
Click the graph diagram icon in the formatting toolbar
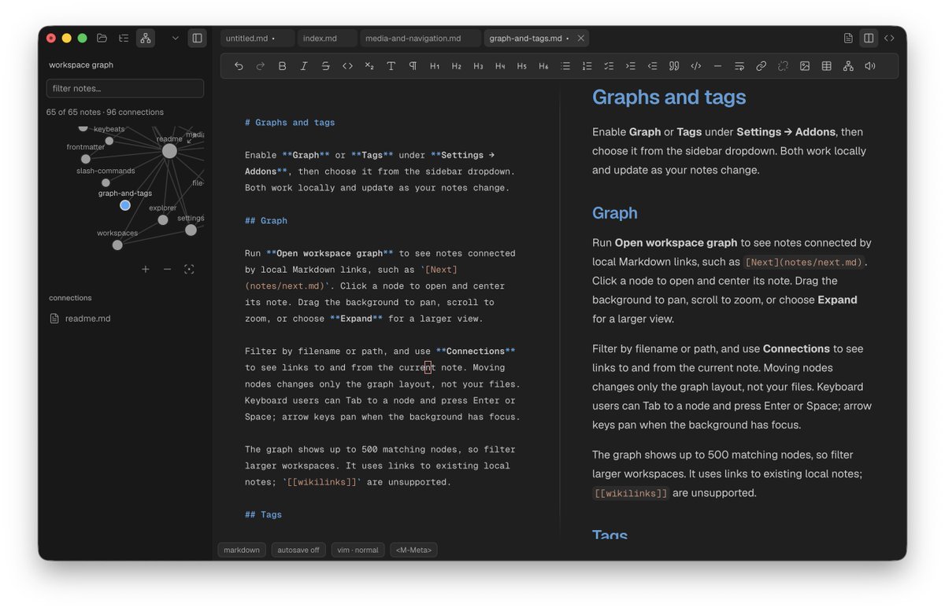tap(848, 66)
